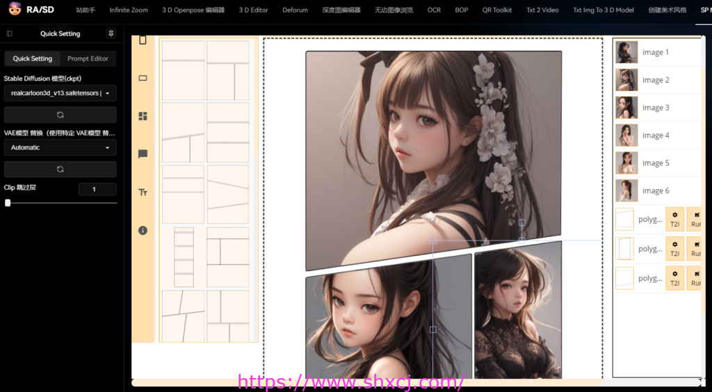Select the third polygon layer thumbnail
Viewport: 712px width, 392px height.
tap(624, 278)
